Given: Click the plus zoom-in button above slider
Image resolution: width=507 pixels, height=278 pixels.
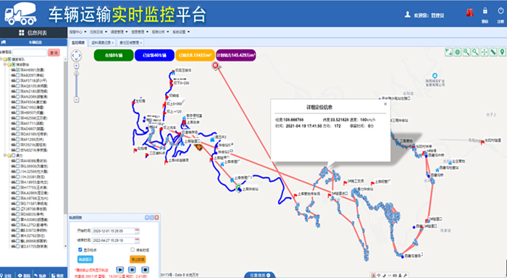Looking at the screenshot, I should pos(76,66).
